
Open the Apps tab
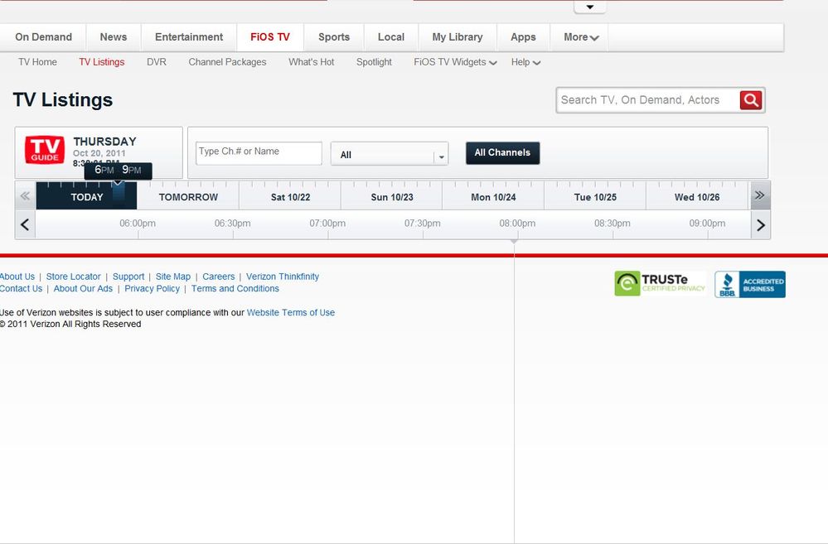tap(523, 37)
